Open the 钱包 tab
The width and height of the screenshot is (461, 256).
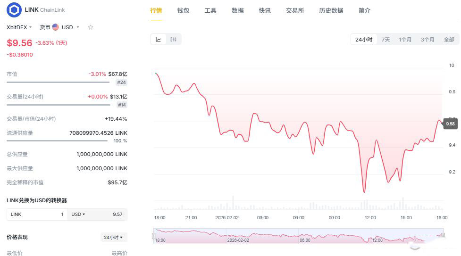(183, 10)
